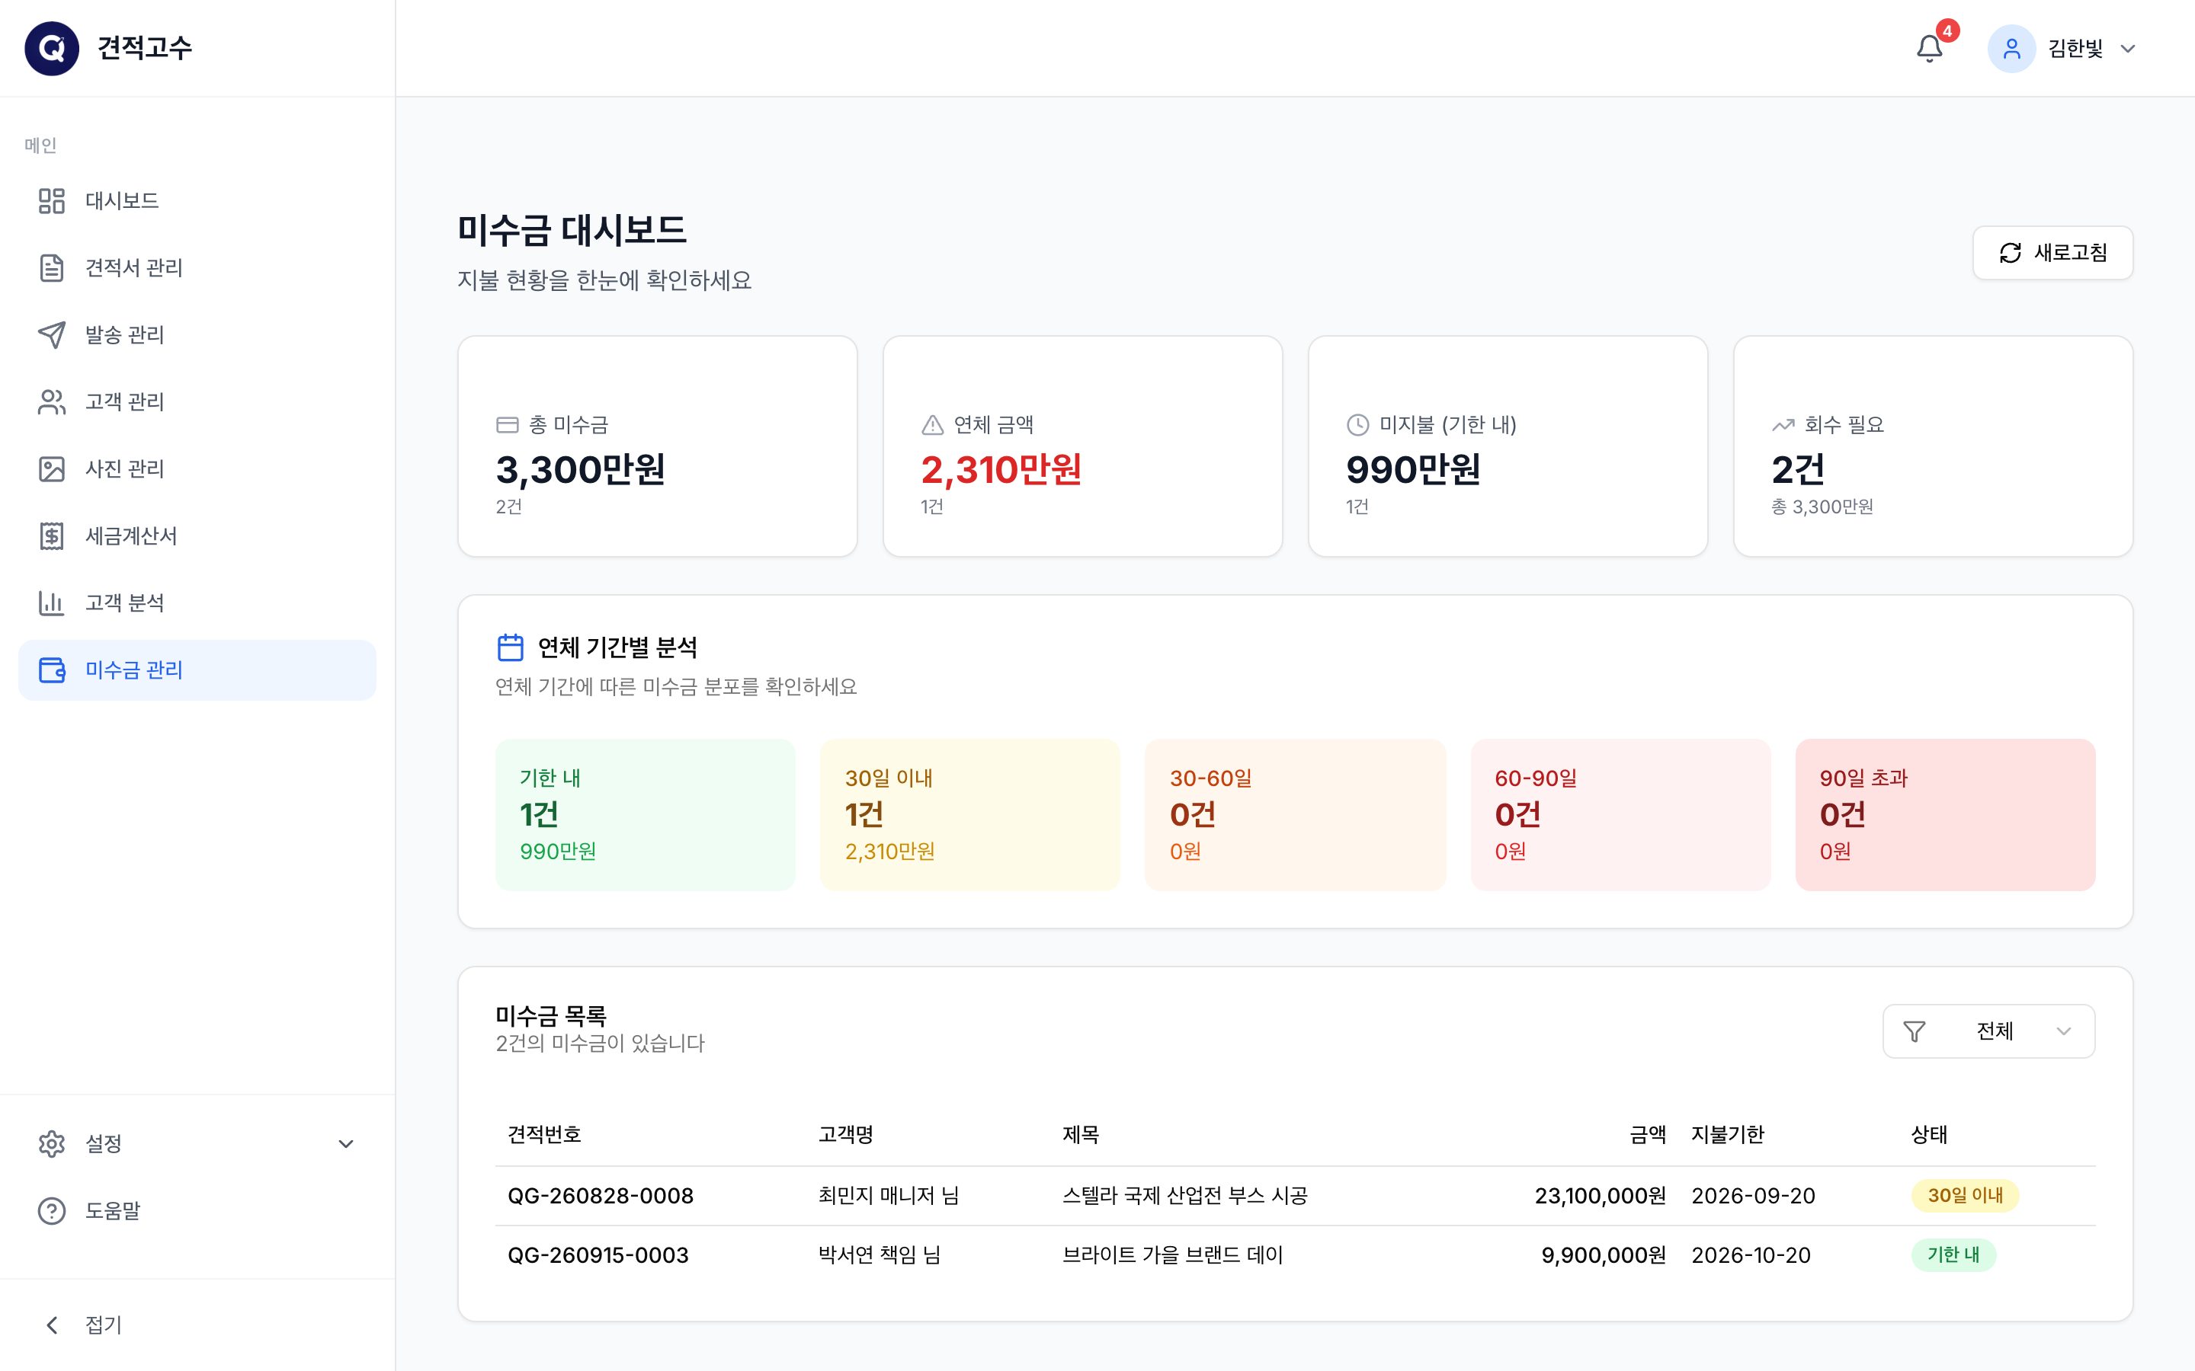Collapse sidebar with 접기
This screenshot has height=1371, width=2195.
[197, 1325]
